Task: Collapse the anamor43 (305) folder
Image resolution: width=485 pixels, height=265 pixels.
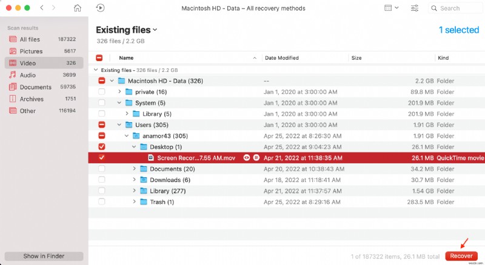Action: [127, 136]
